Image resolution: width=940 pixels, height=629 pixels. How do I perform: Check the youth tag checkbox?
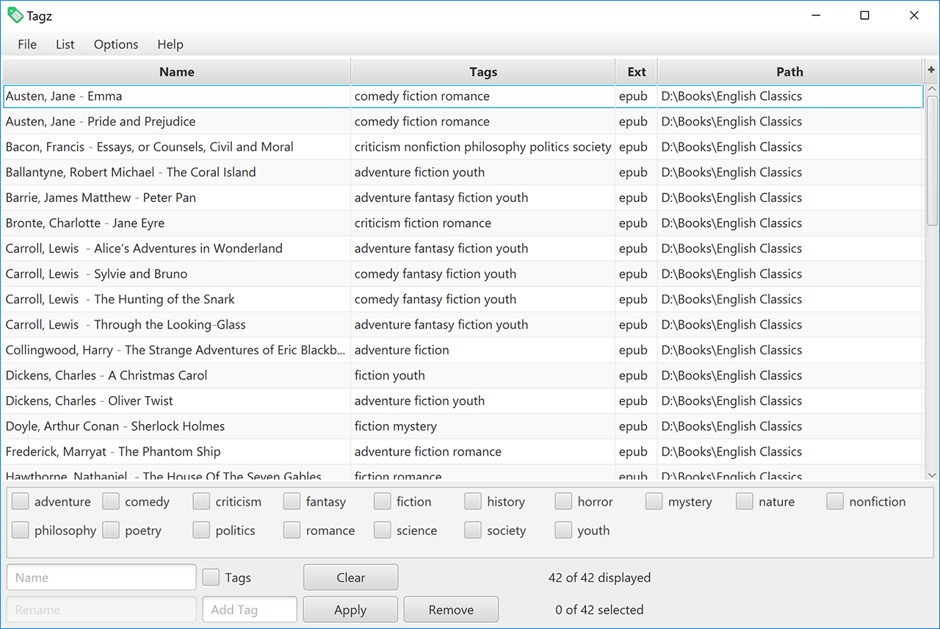click(564, 530)
